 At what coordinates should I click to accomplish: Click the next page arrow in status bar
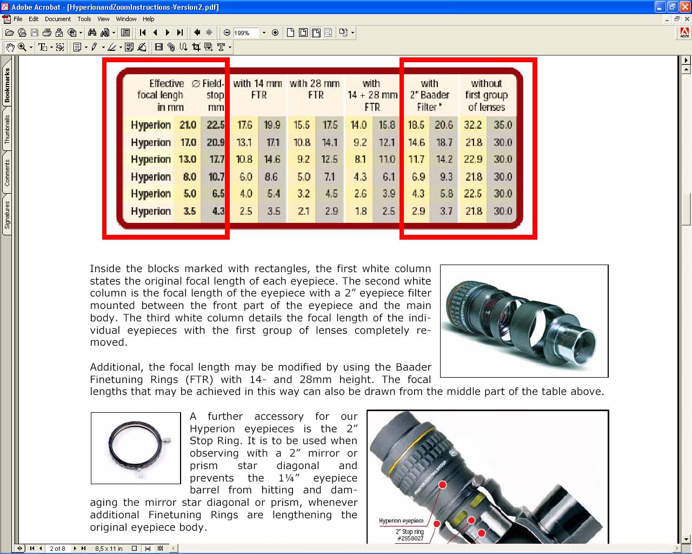[75, 549]
